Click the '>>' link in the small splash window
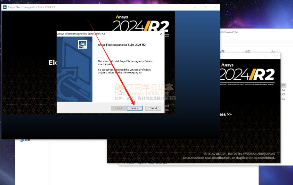Viewport: 293px width, 185px height. click(229, 114)
